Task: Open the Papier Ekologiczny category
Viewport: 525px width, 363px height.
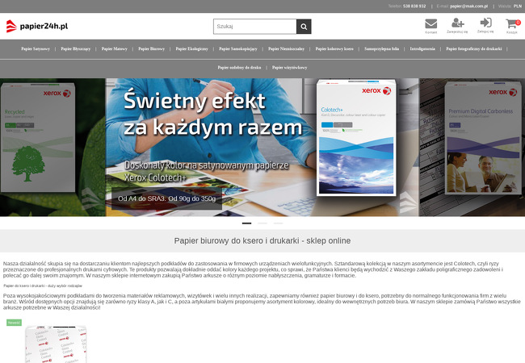Action: click(192, 48)
